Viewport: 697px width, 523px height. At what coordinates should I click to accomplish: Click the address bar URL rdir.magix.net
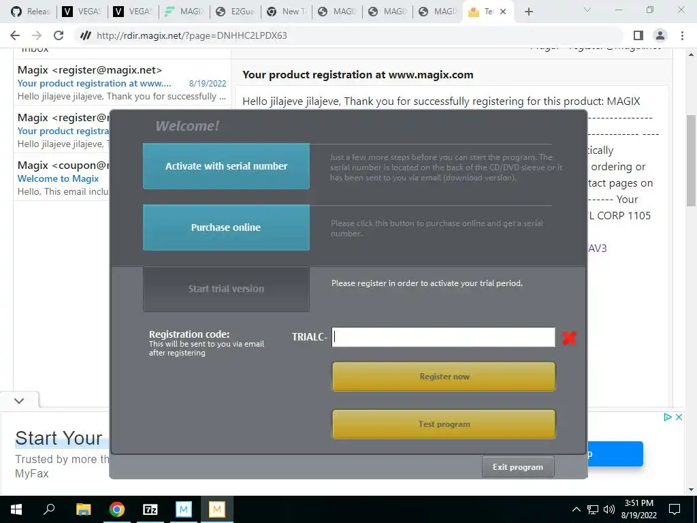click(x=191, y=35)
